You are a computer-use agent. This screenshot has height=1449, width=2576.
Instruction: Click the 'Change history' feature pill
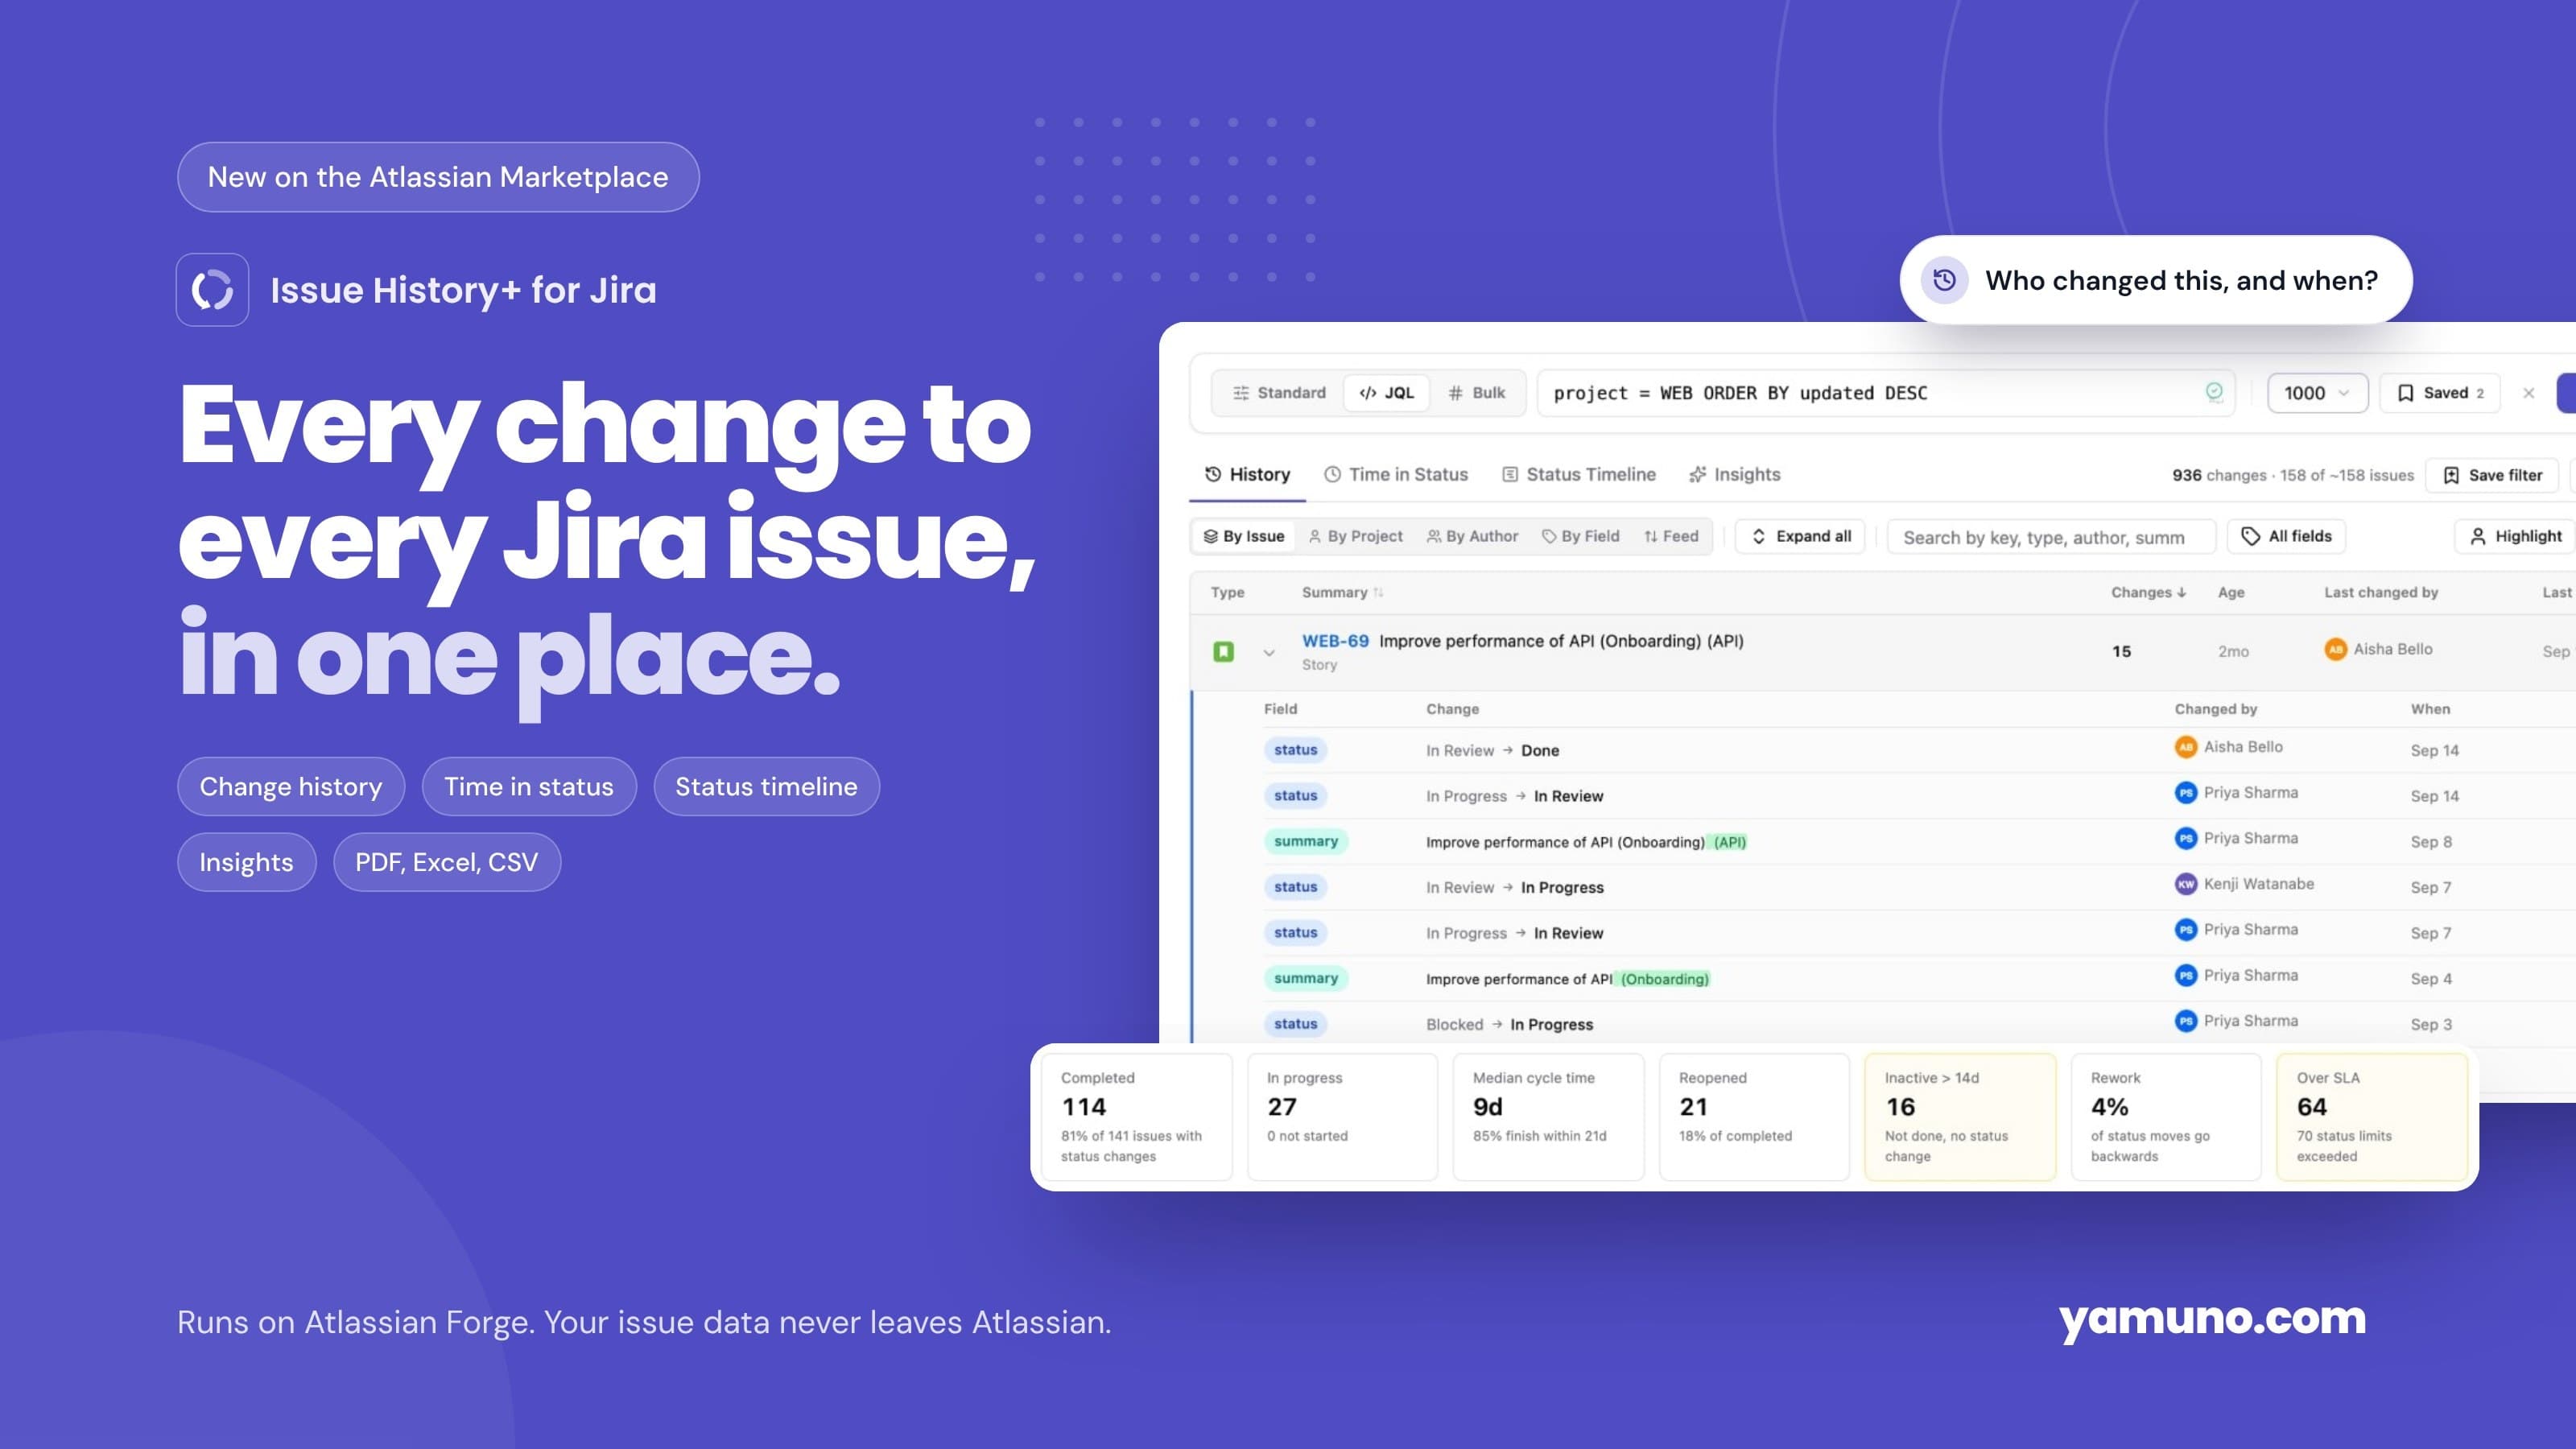pyautogui.click(x=291, y=786)
